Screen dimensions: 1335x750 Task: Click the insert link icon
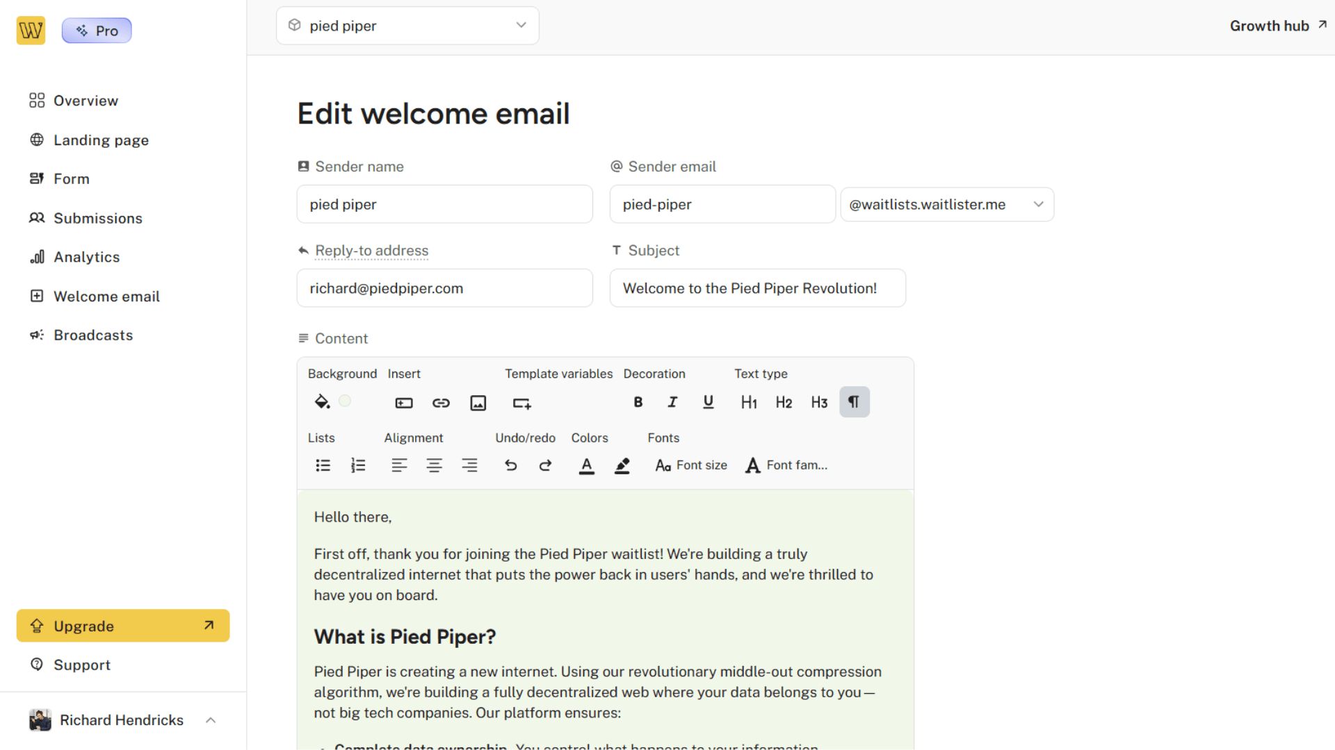(441, 403)
